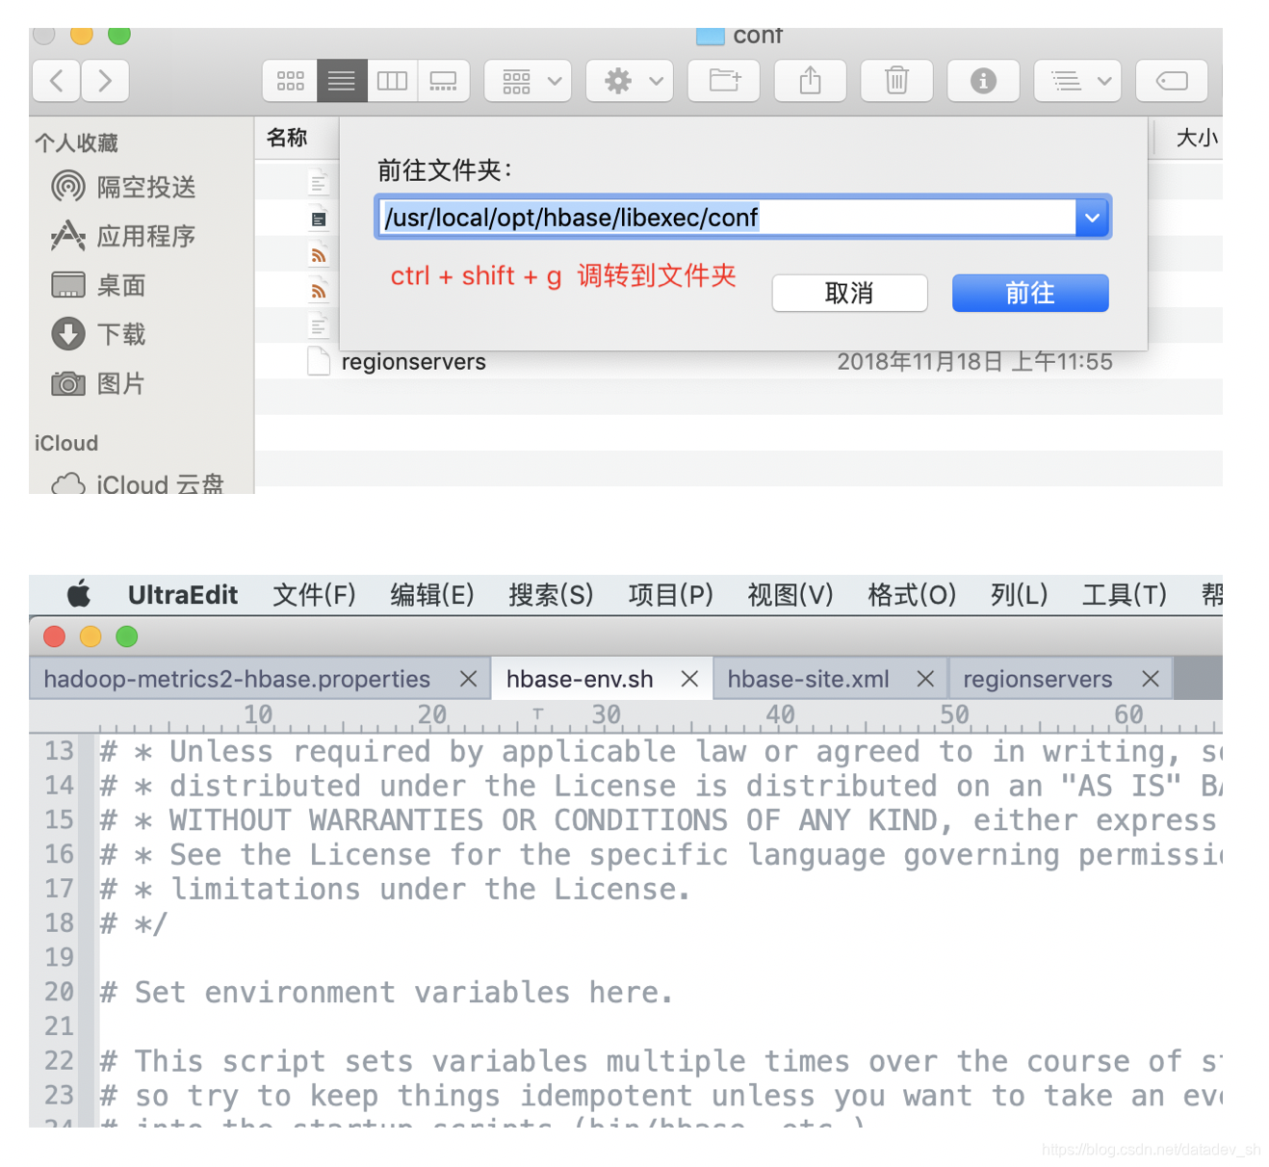Switch to hbase-site.xml tab
Viewport: 1269px width, 1167px height.
(x=808, y=679)
